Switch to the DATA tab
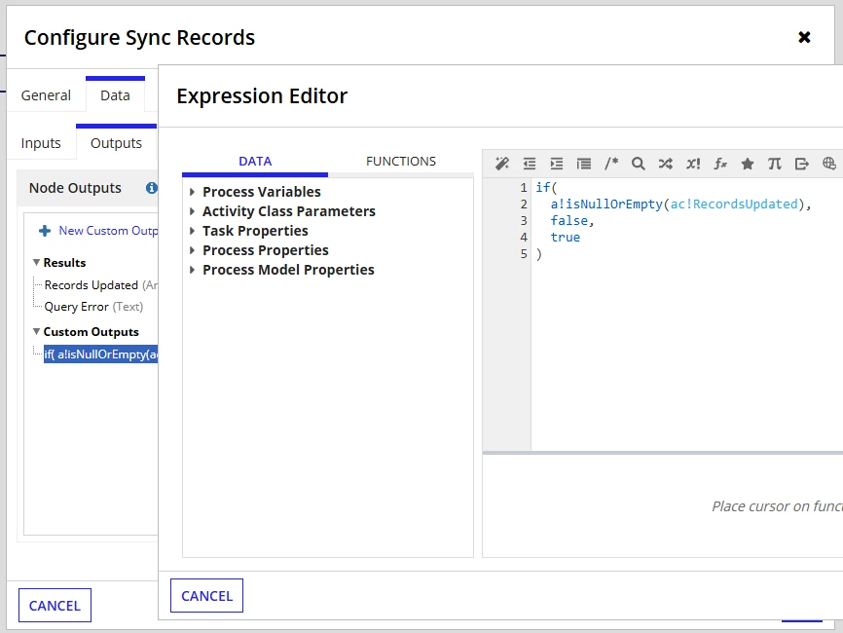This screenshot has width=843, height=633. (255, 162)
